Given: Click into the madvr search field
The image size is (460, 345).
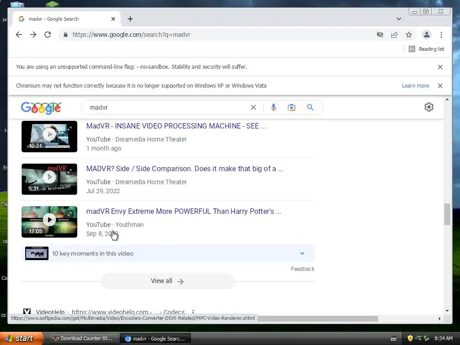Looking at the screenshot, I should point(167,107).
